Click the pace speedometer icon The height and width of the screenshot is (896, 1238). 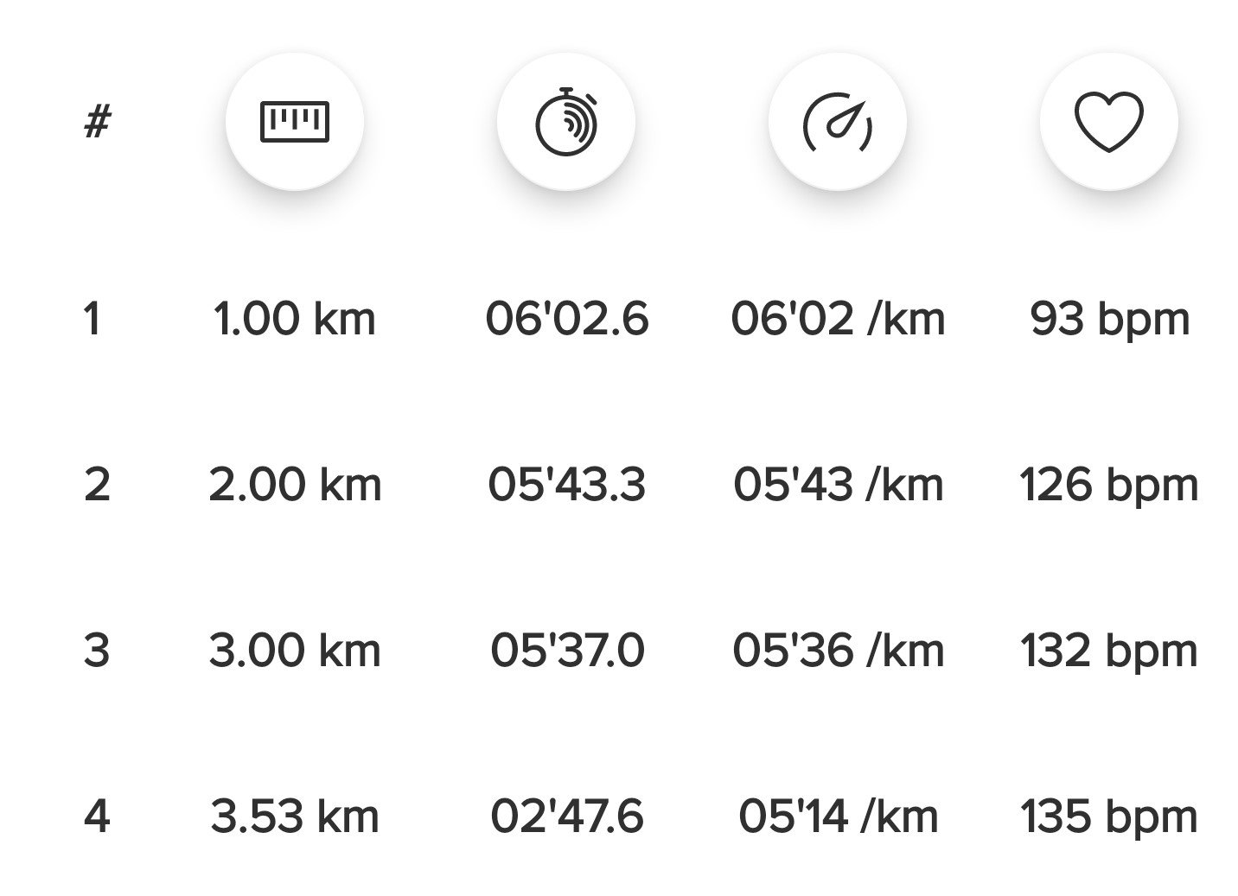[837, 122]
